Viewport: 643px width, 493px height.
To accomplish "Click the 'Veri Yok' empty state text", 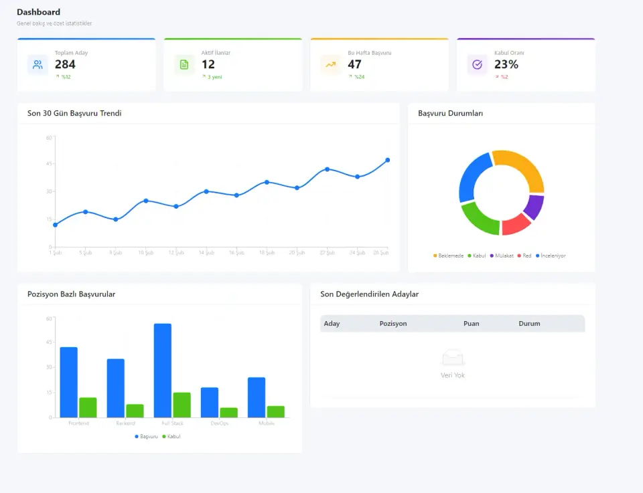I will click(x=453, y=375).
